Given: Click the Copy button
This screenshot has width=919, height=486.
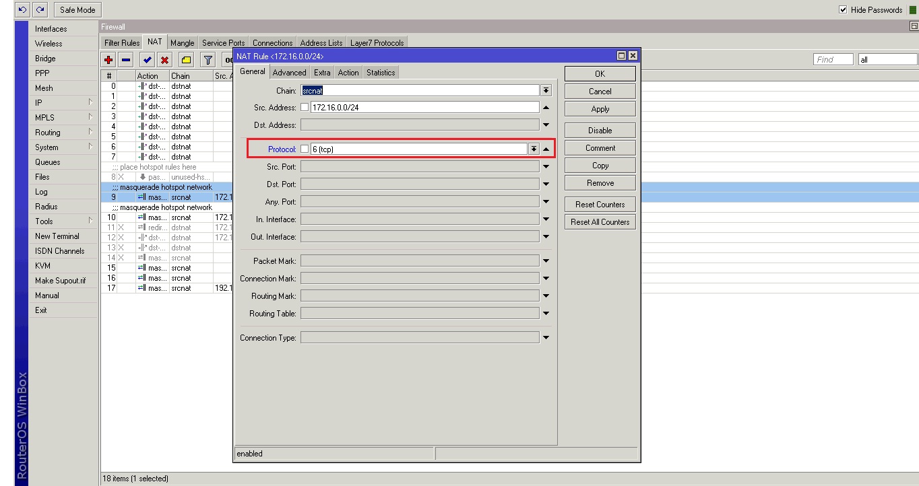Looking at the screenshot, I should click(600, 166).
